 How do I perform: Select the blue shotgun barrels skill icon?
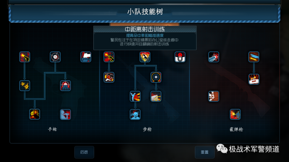click(254, 57)
